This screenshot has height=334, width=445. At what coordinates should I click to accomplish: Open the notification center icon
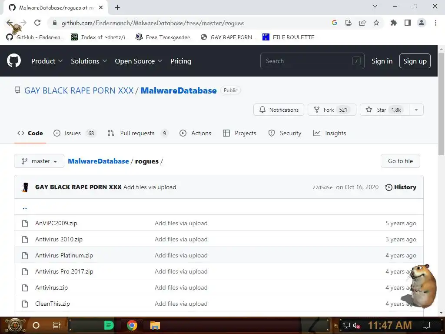pos(426,325)
